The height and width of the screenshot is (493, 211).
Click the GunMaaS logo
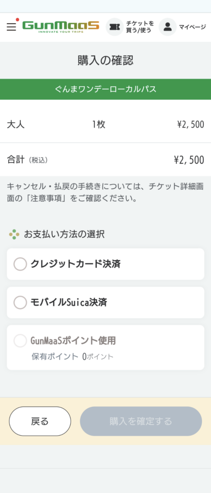[61, 27]
